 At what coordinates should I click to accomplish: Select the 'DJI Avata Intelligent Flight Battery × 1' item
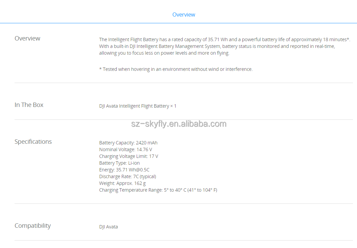coord(138,106)
